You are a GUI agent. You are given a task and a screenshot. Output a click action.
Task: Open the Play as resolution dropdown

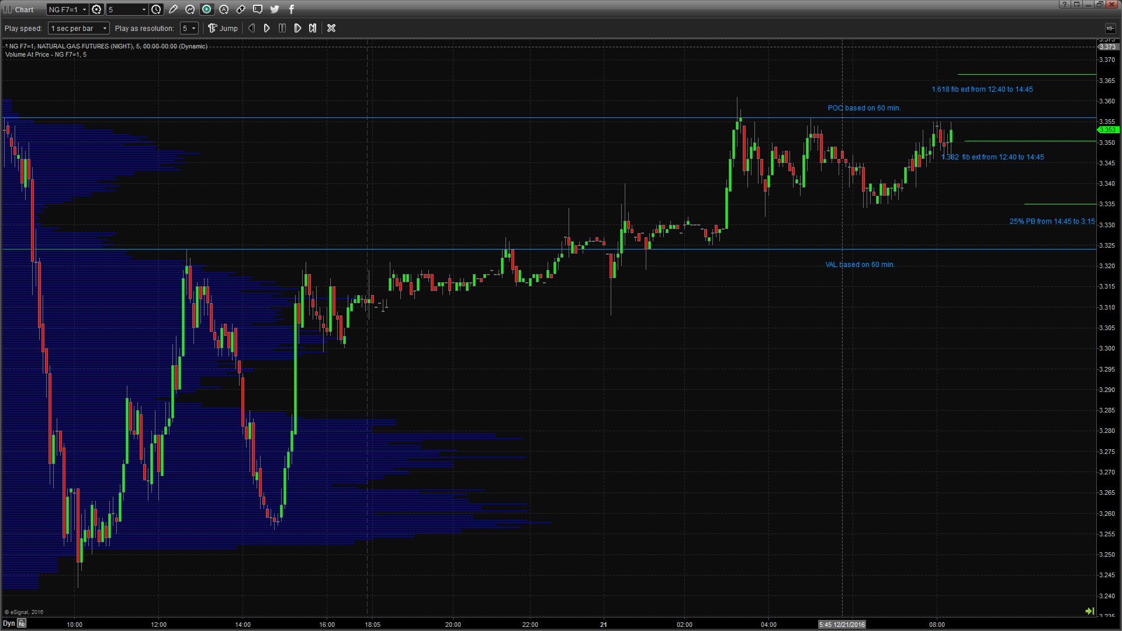pos(189,28)
